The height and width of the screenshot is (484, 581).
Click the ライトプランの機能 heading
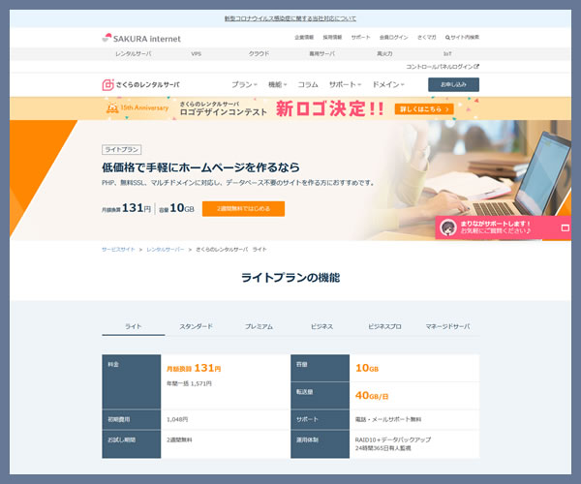(290, 278)
